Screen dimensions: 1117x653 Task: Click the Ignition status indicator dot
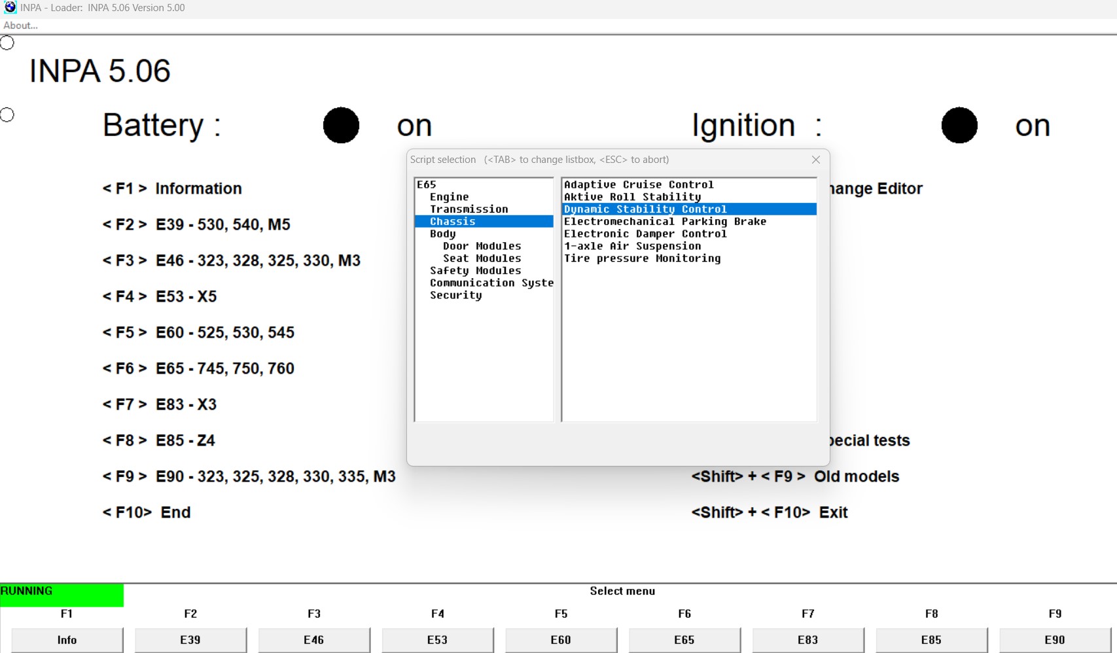(x=959, y=125)
